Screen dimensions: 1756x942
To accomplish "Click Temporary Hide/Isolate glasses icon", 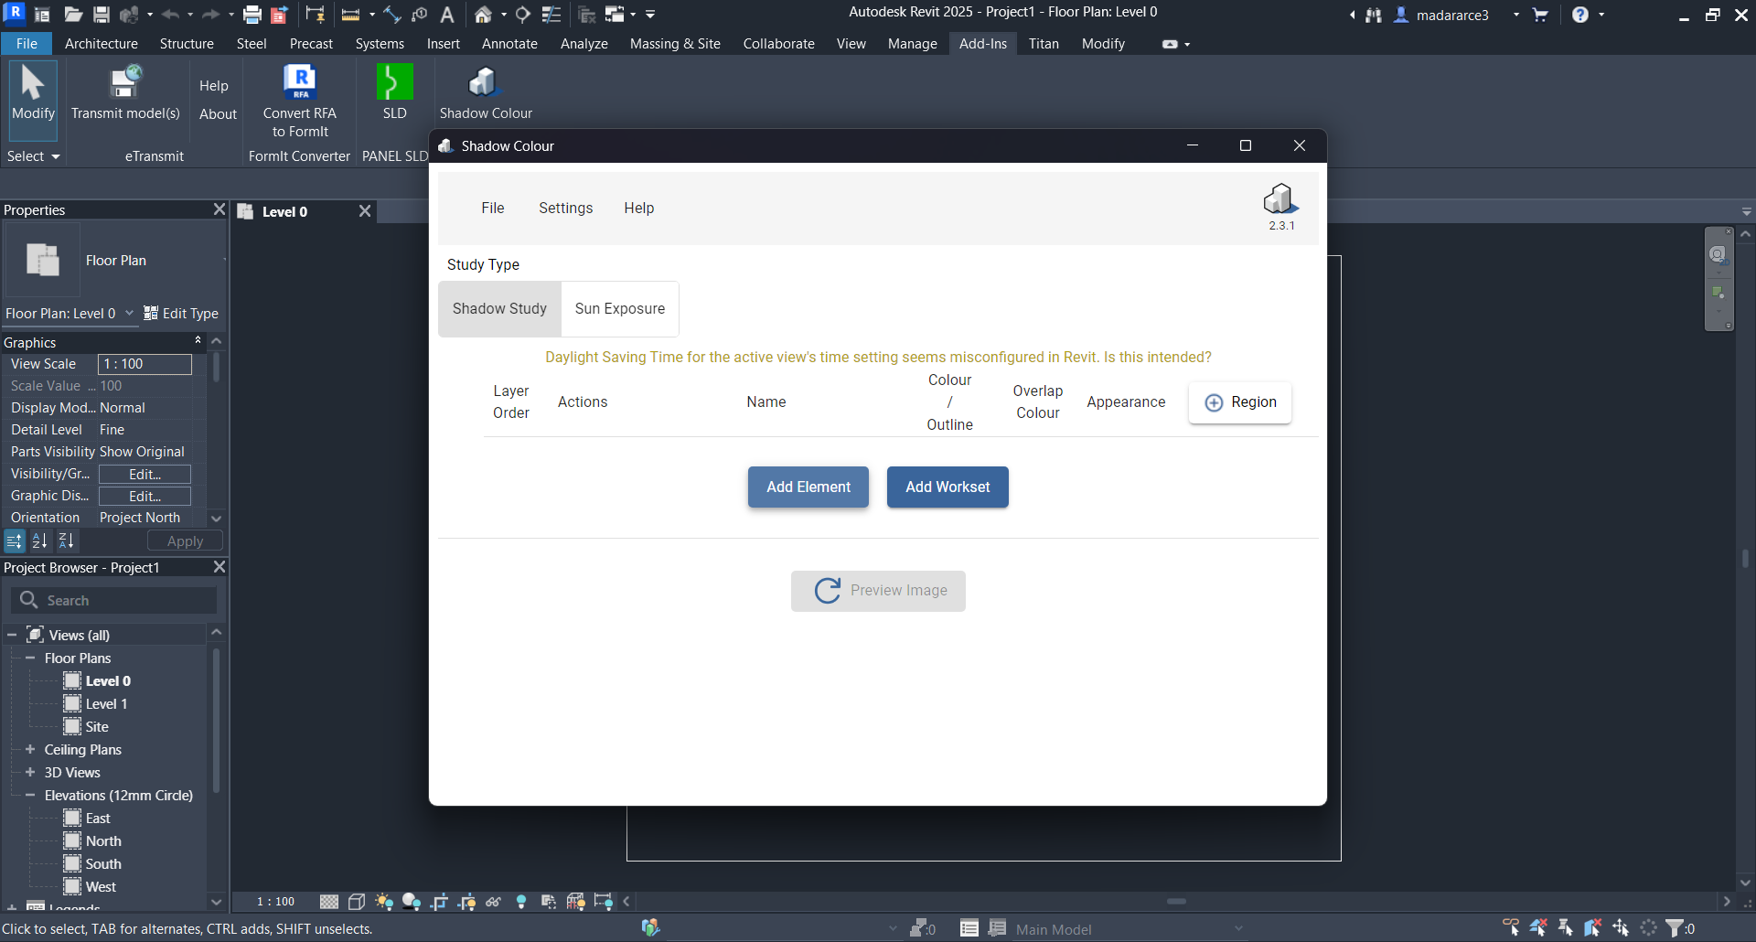I will pos(494,902).
